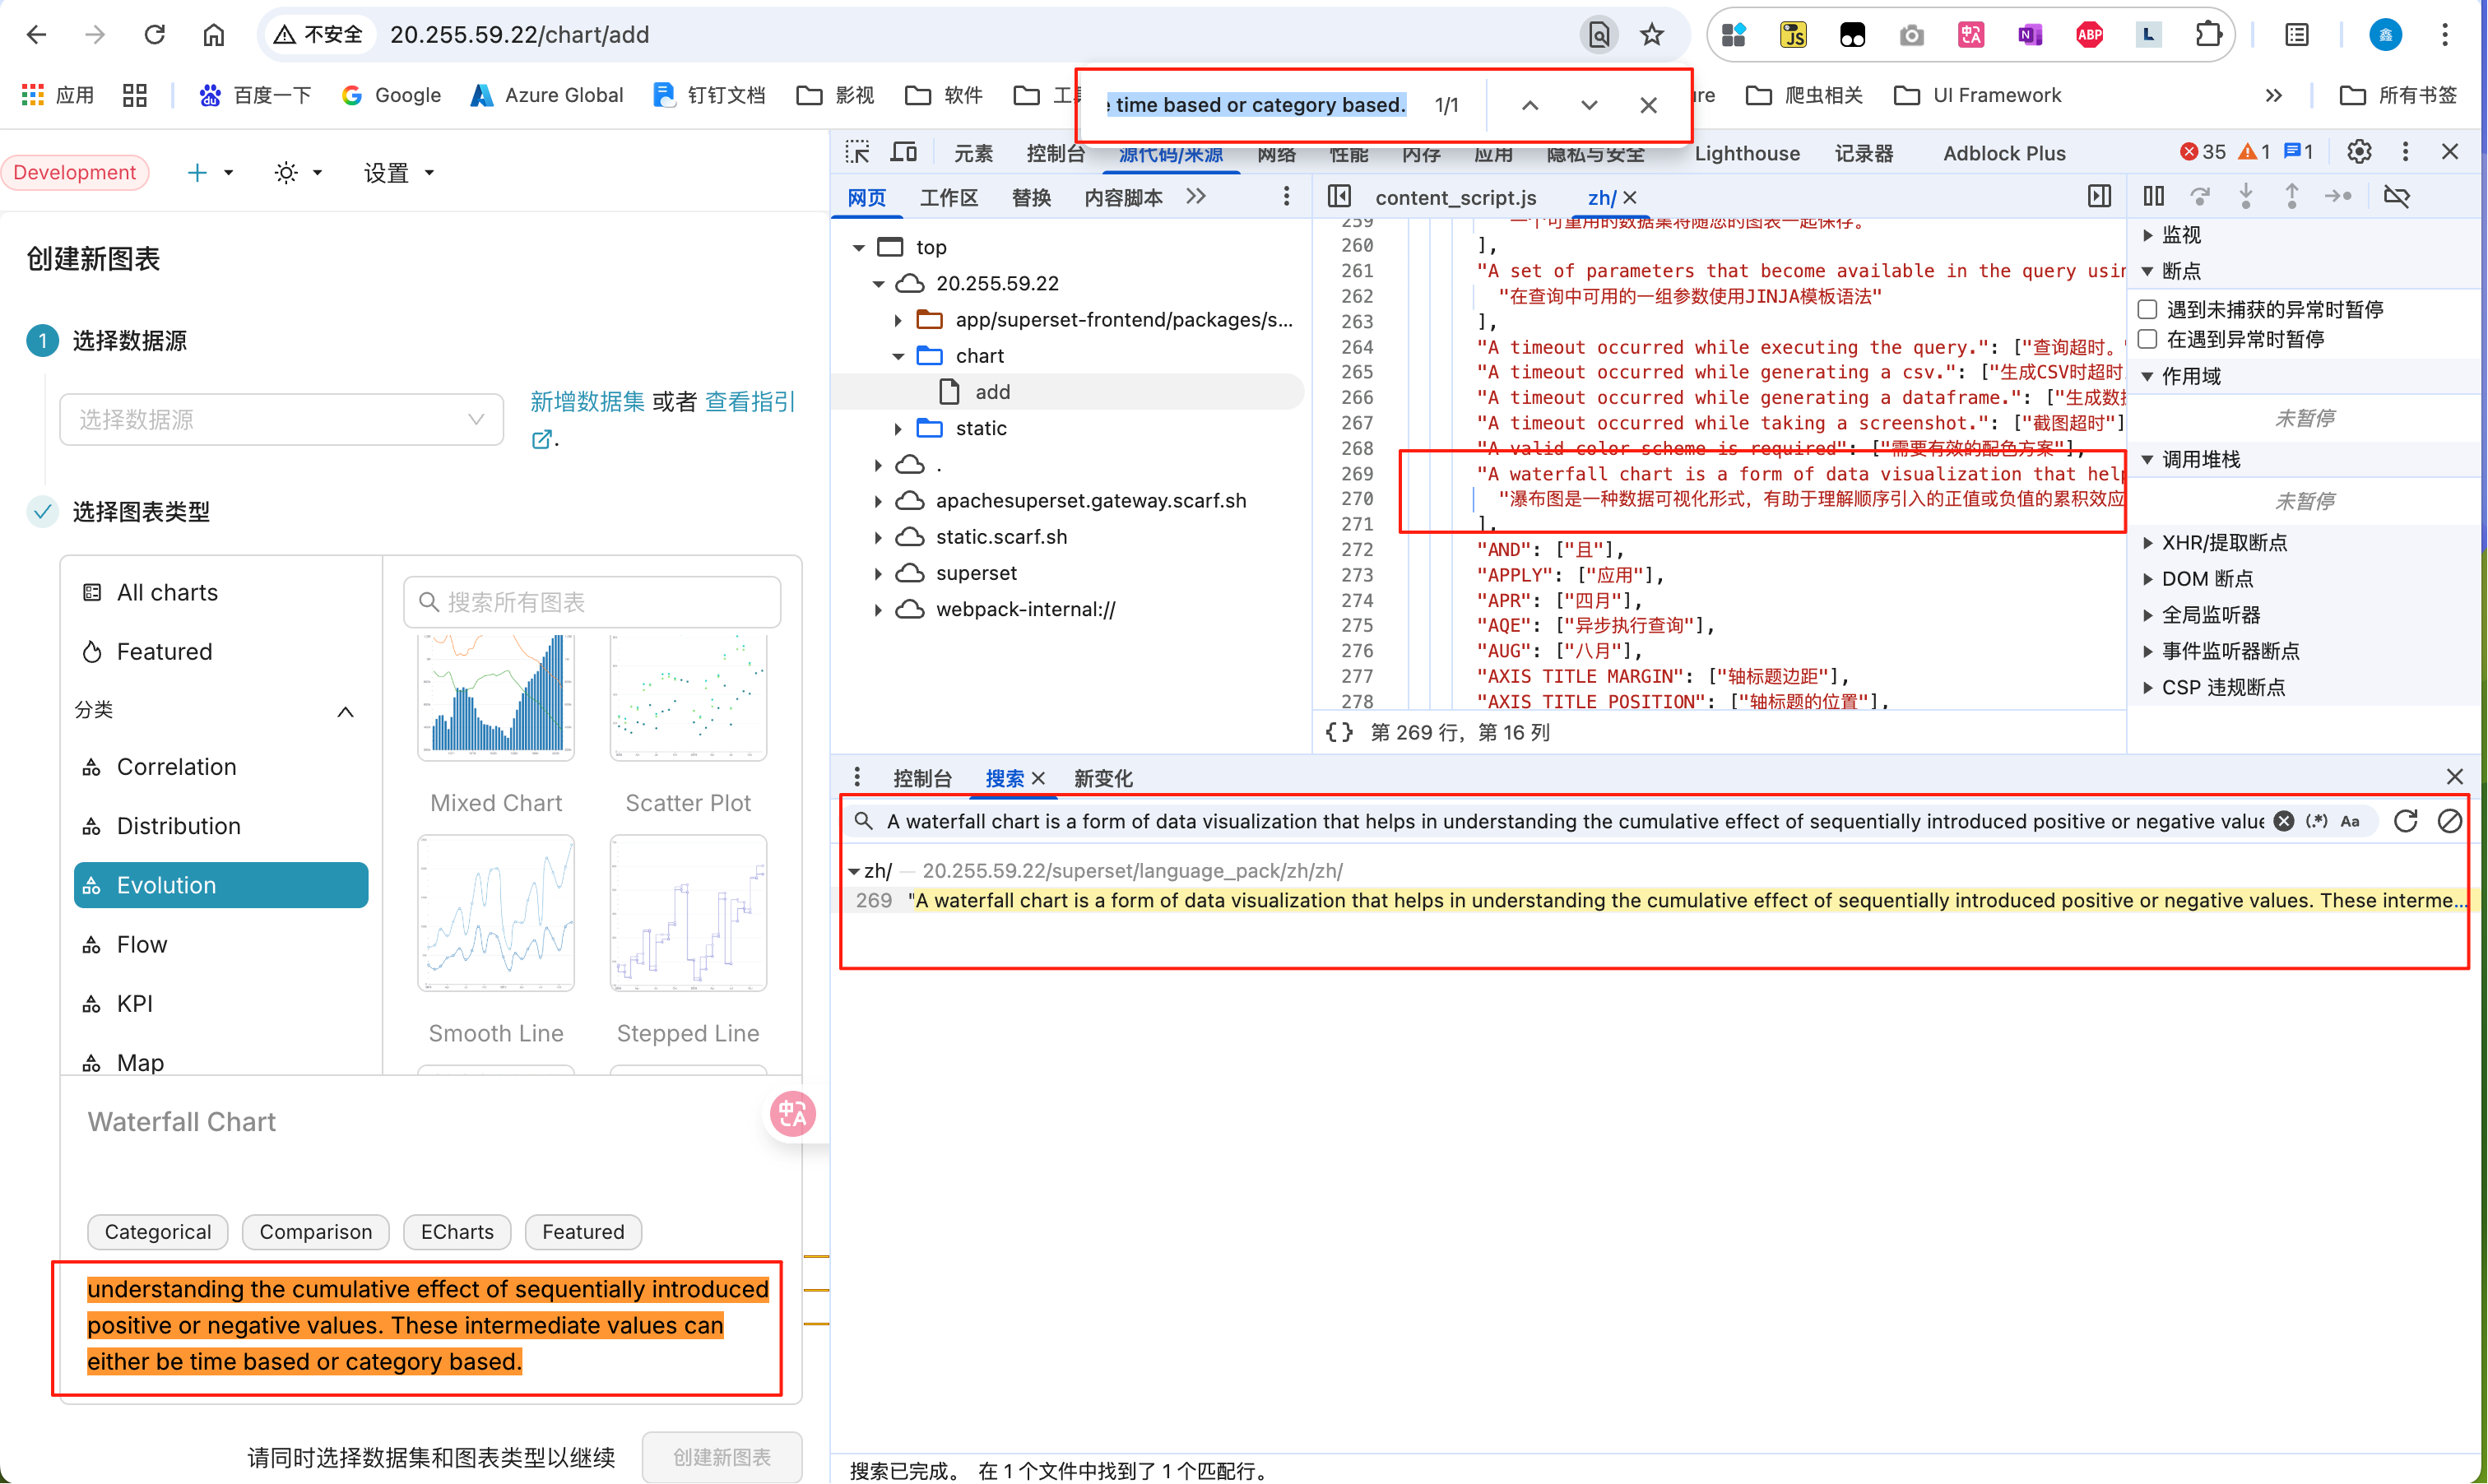Expand apachesuperset.gateway.scarf.sh tree node
The width and height of the screenshot is (2488, 1484).
tap(878, 501)
